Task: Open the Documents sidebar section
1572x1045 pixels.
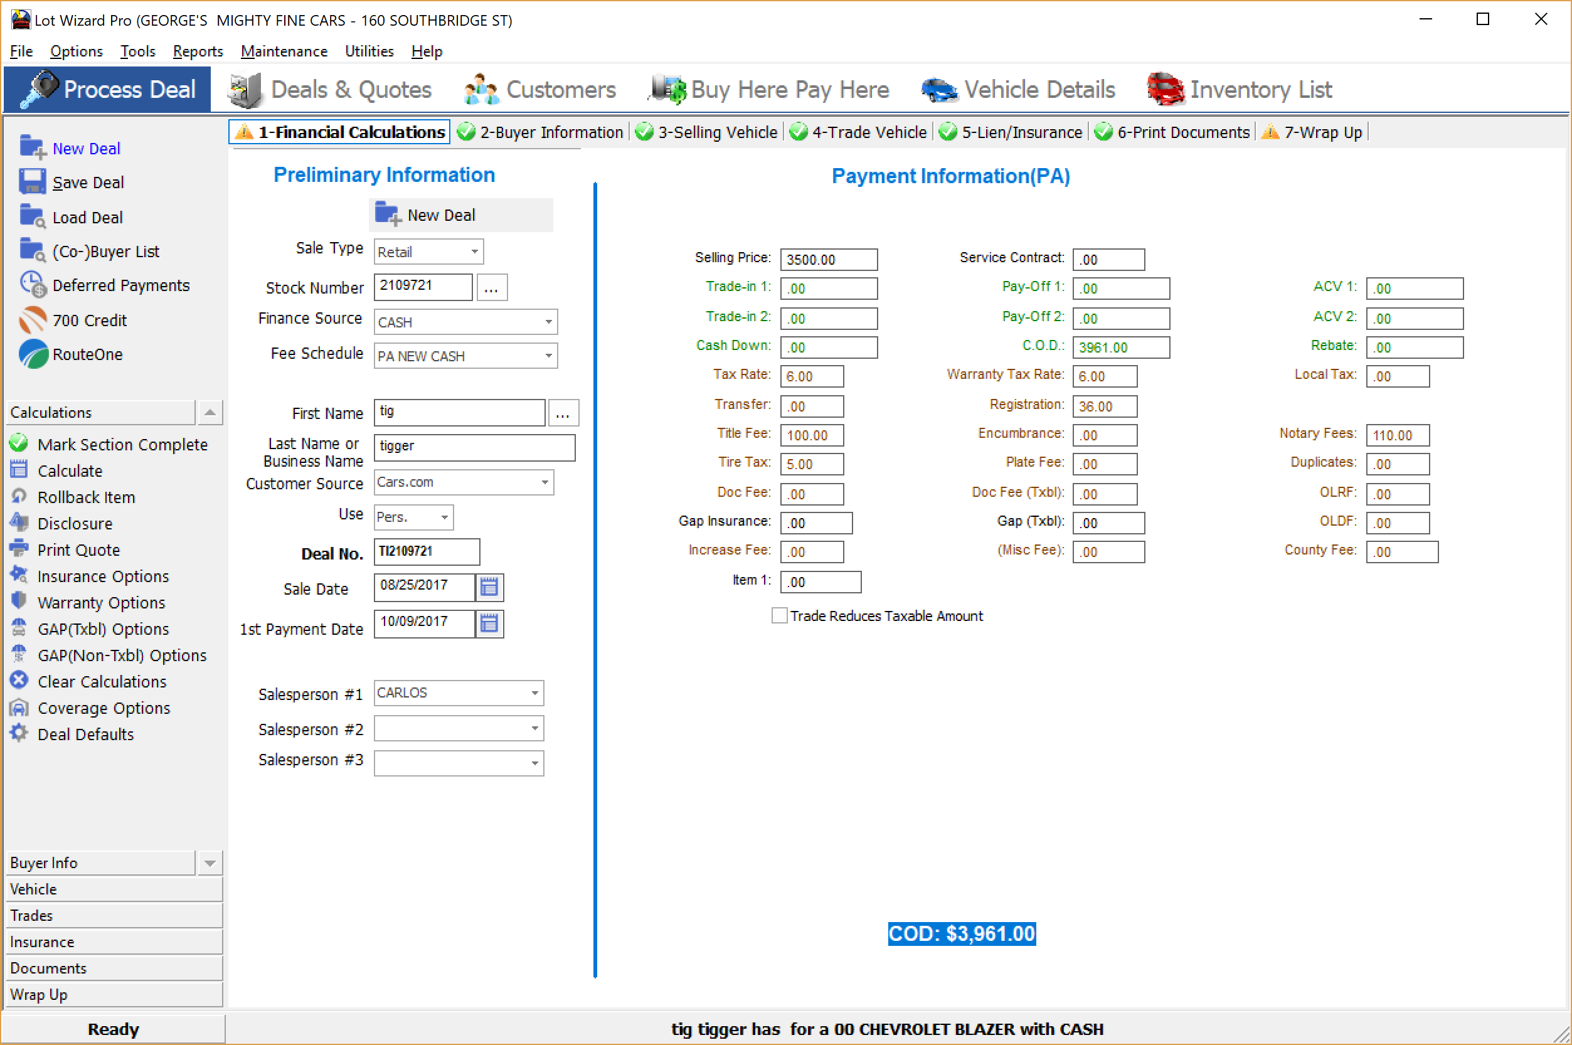Action: pyautogui.click(x=114, y=968)
